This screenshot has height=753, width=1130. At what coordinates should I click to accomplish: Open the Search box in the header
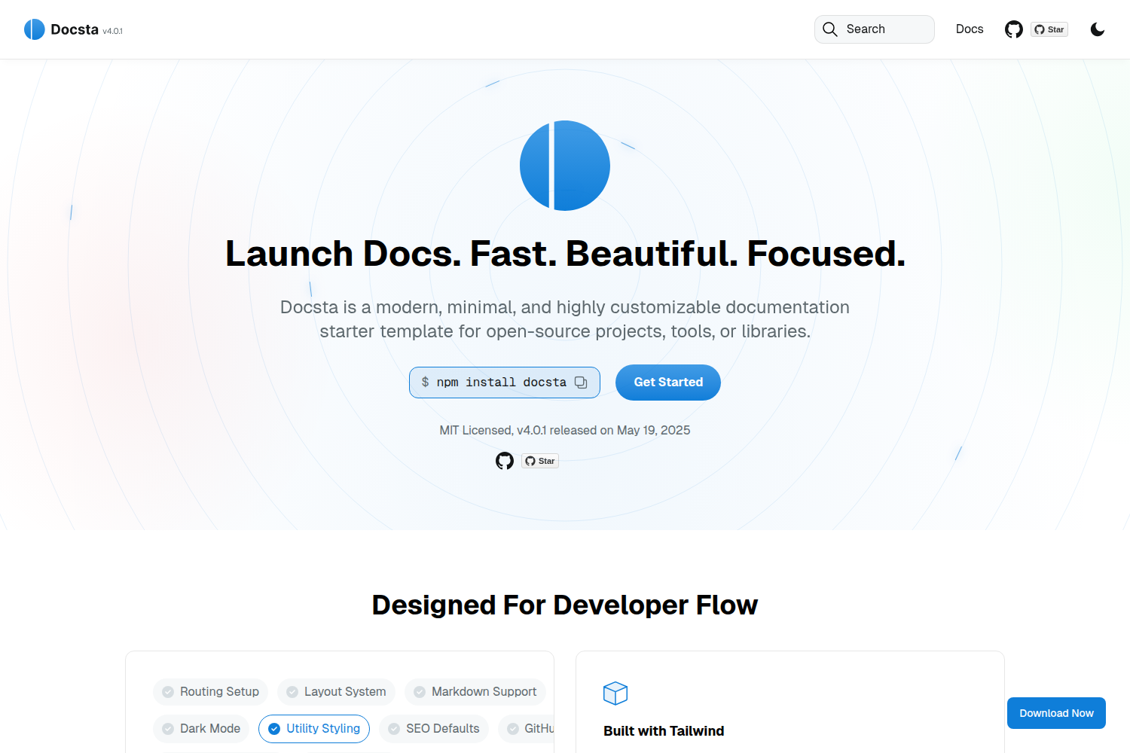(x=875, y=29)
